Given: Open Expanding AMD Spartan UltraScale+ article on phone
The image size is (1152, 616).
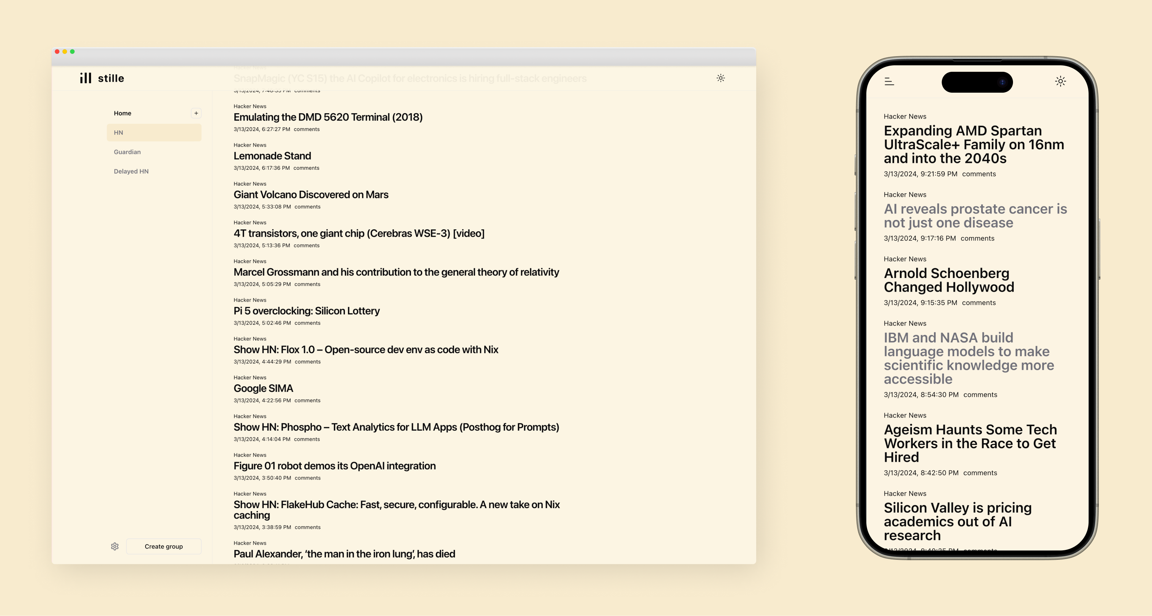Looking at the screenshot, I should [973, 144].
